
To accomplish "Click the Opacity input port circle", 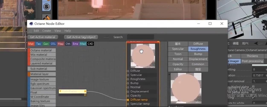I will tap(128, 96).
